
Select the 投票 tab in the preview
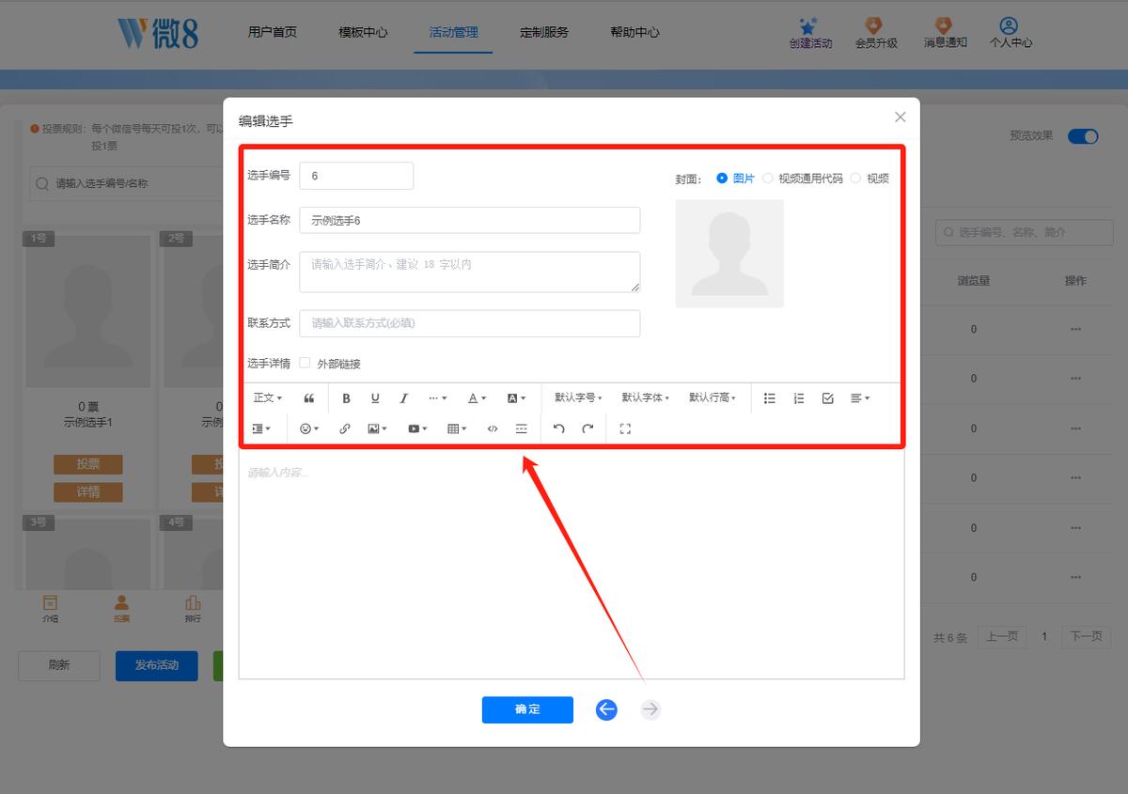(121, 609)
